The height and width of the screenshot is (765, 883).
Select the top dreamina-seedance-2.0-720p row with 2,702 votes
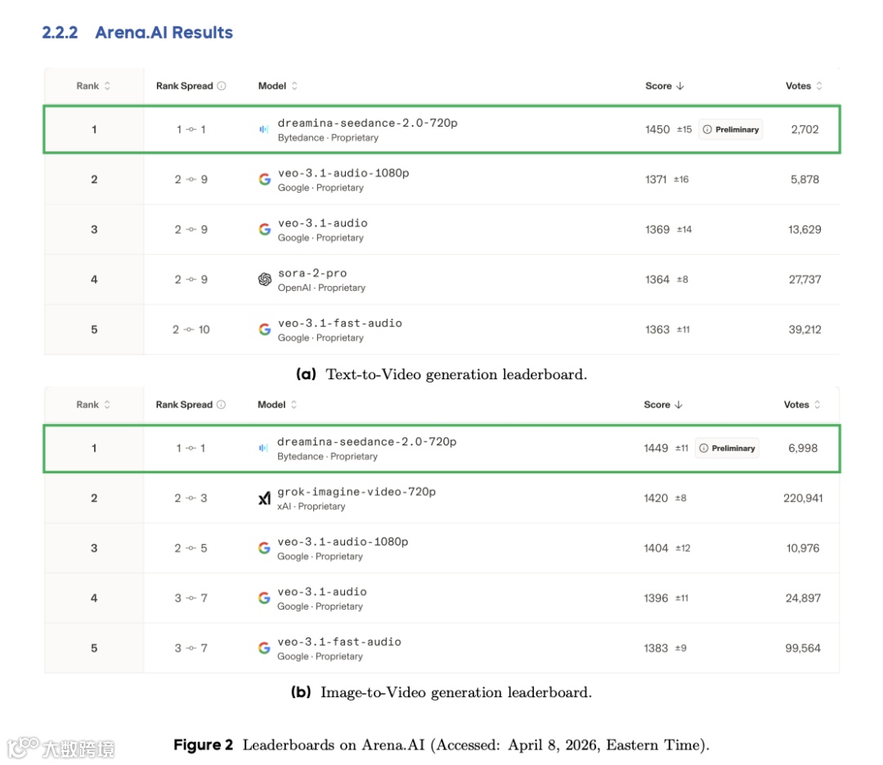441,129
